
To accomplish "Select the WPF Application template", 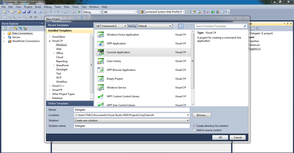I will (143, 44).
